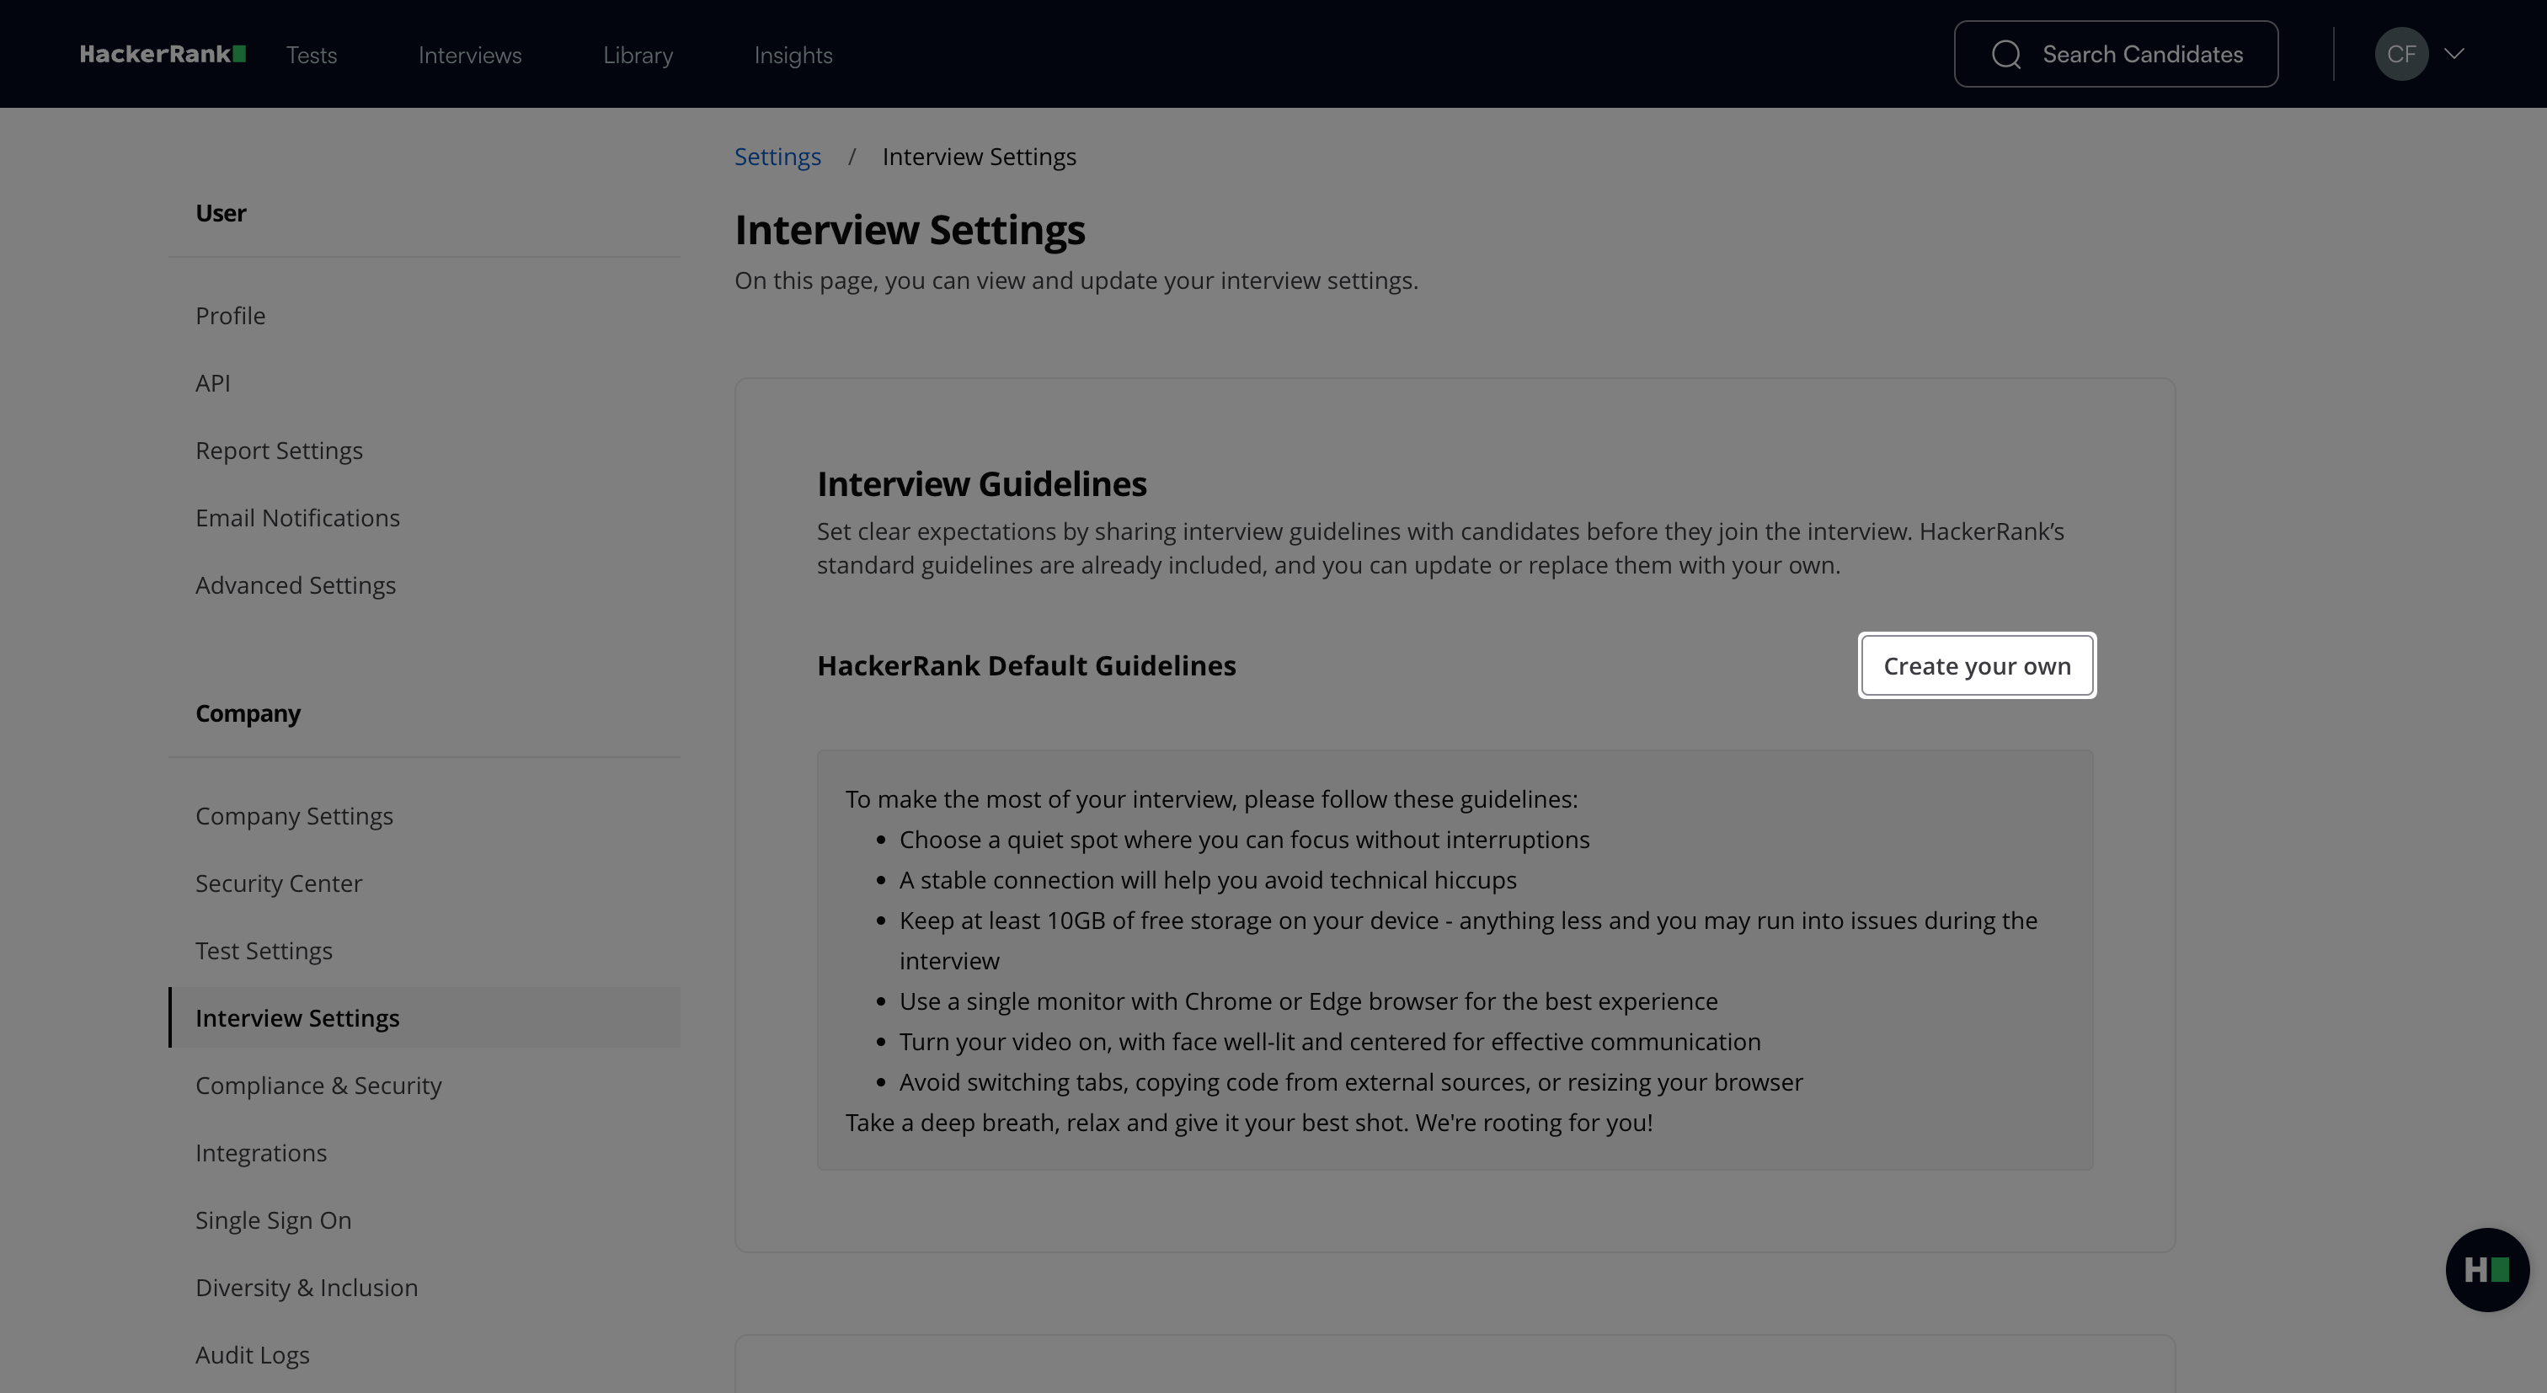Click the 'Use a single monitor' guideline
Image resolution: width=2547 pixels, height=1393 pixels.
coord(1308,1001)
